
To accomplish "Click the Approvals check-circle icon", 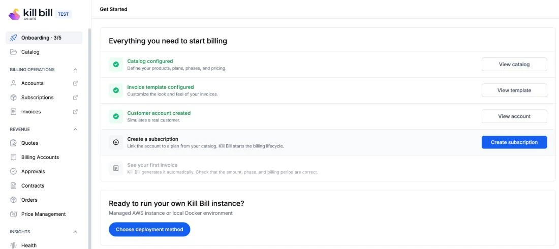I will [x=14, y=172].
